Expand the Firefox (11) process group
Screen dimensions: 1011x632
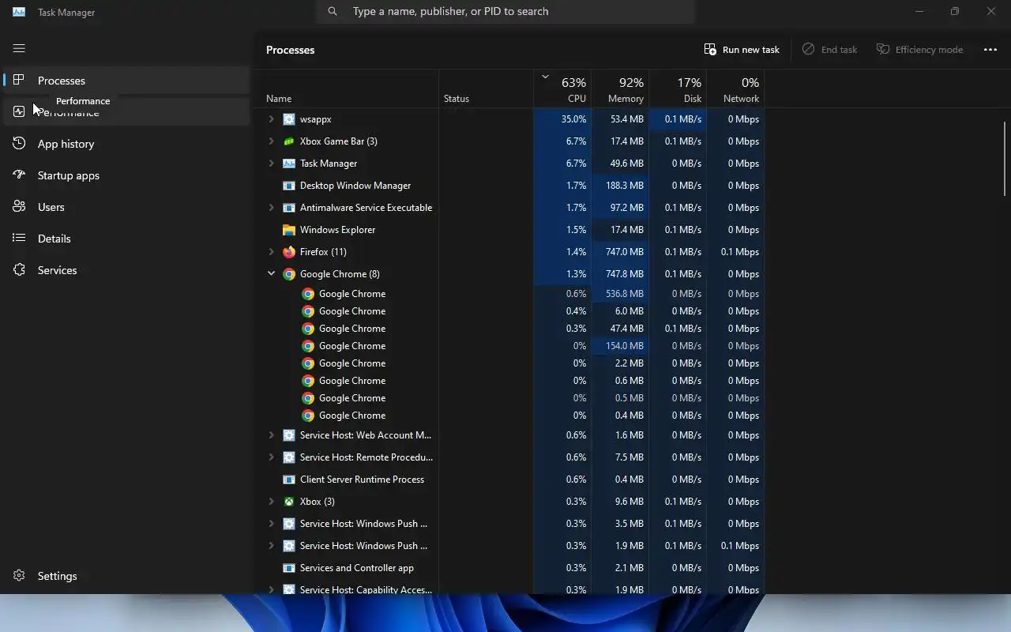pos(271,252)
